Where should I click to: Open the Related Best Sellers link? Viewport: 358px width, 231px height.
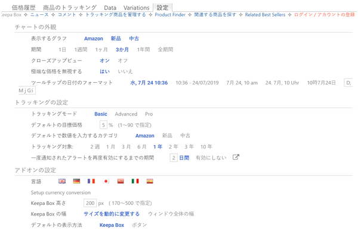pos(265,14)
